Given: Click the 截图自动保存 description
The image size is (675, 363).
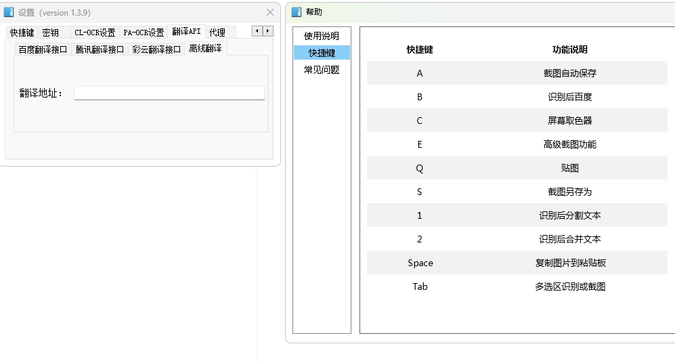Looking at the screenshot, I should point(569,73).
